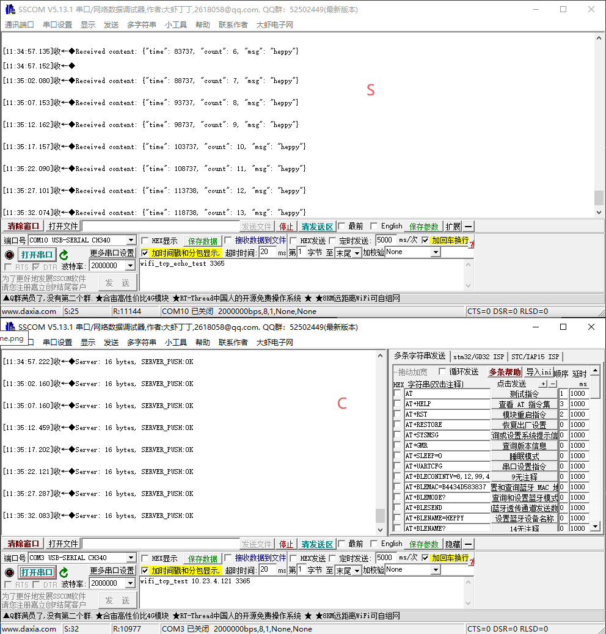Screen dimensions: 606x634
Task: Click the dash button beside 扩展 in COM10 window
Action: click(x=469, y=227)
